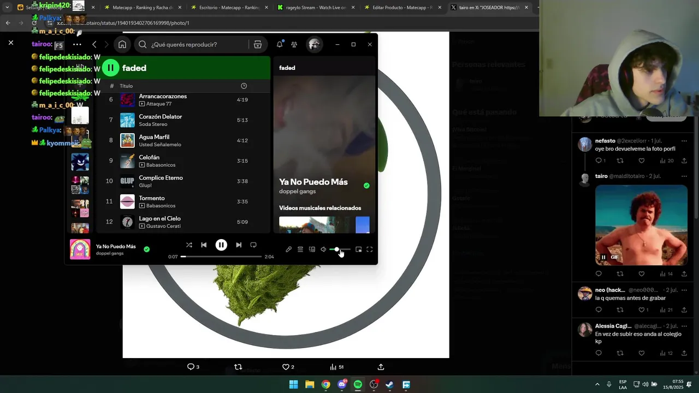Go back in Spotify navigation

tap(94, 44)
